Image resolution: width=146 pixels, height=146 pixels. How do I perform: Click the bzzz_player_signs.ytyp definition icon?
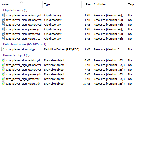click(x=3, y=49)
